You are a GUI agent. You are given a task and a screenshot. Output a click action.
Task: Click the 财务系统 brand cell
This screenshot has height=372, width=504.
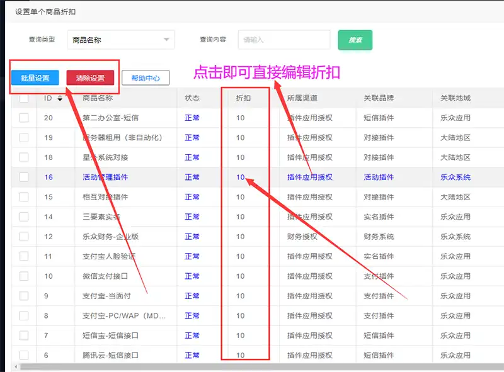(x=379, y=237)
